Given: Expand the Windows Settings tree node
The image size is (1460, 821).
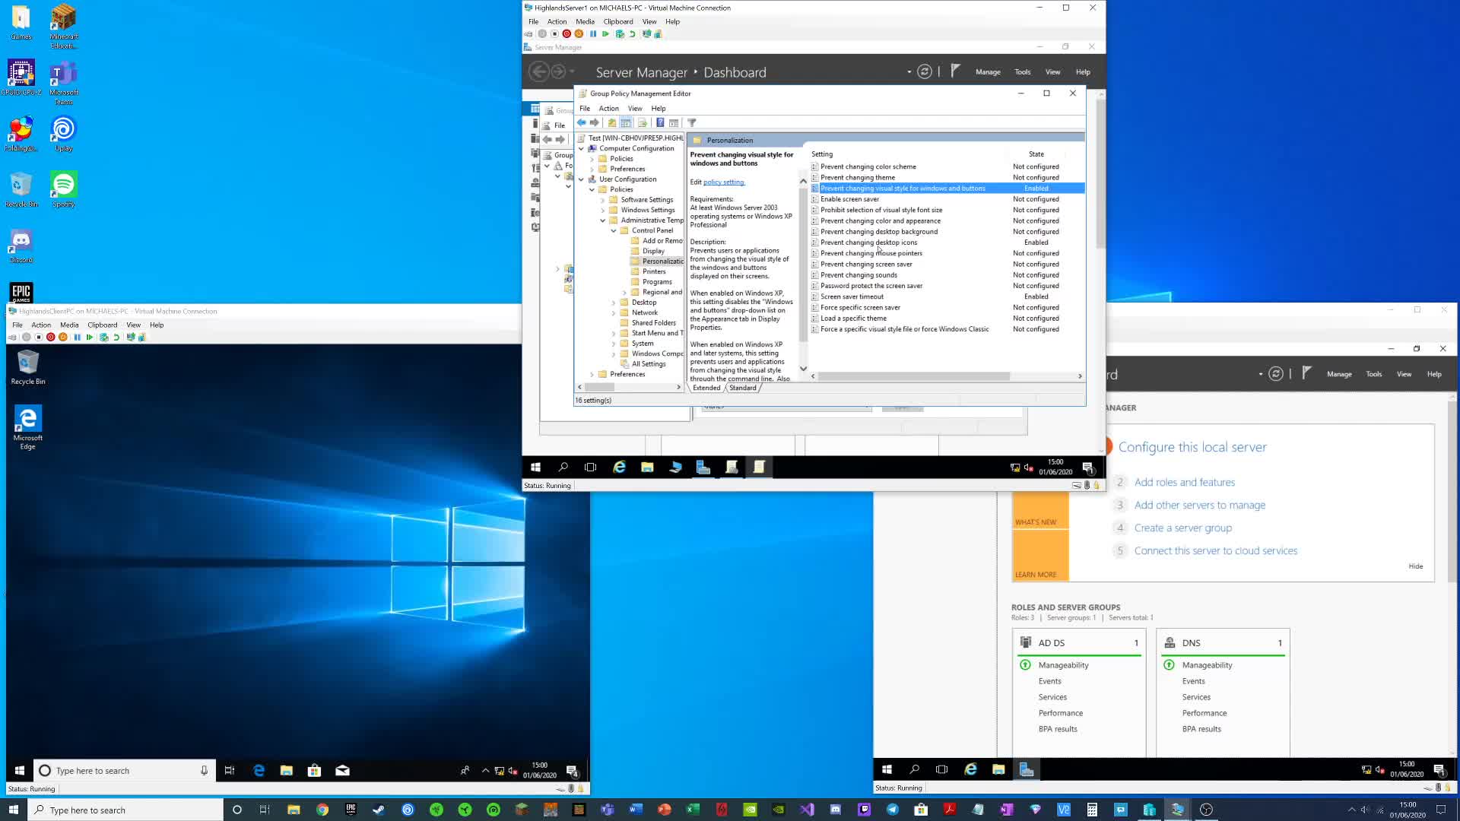Looking at the screenshot, I should click(603, 210).
